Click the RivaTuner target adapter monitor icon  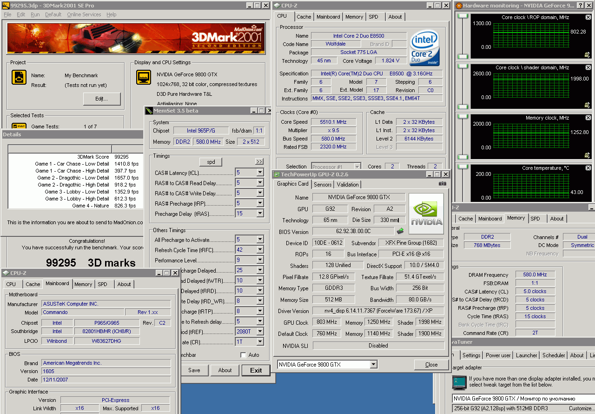459,382
